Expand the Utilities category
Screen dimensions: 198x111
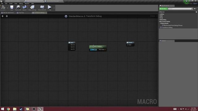point(160,14)
